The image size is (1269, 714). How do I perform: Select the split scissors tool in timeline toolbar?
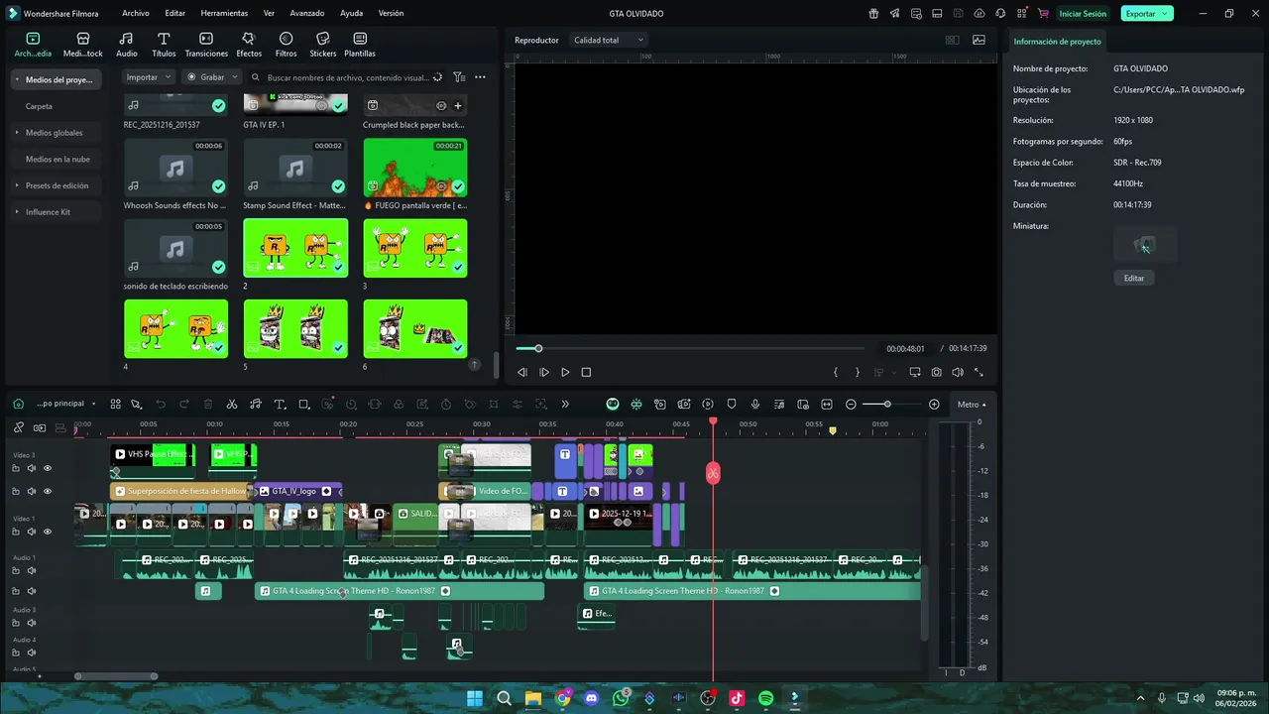coord(232,405)
